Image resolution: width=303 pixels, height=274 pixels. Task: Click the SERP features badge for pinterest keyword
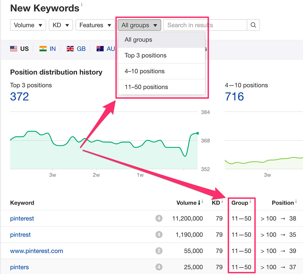pyautogui.click(x=159, y=219)
